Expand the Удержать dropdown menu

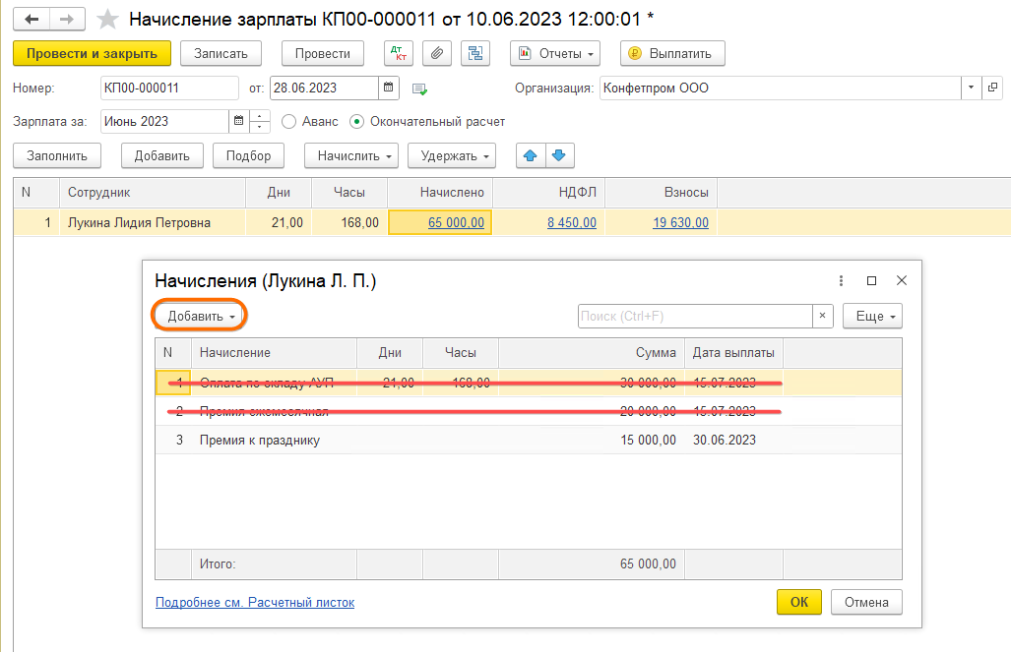click(453, 155)
